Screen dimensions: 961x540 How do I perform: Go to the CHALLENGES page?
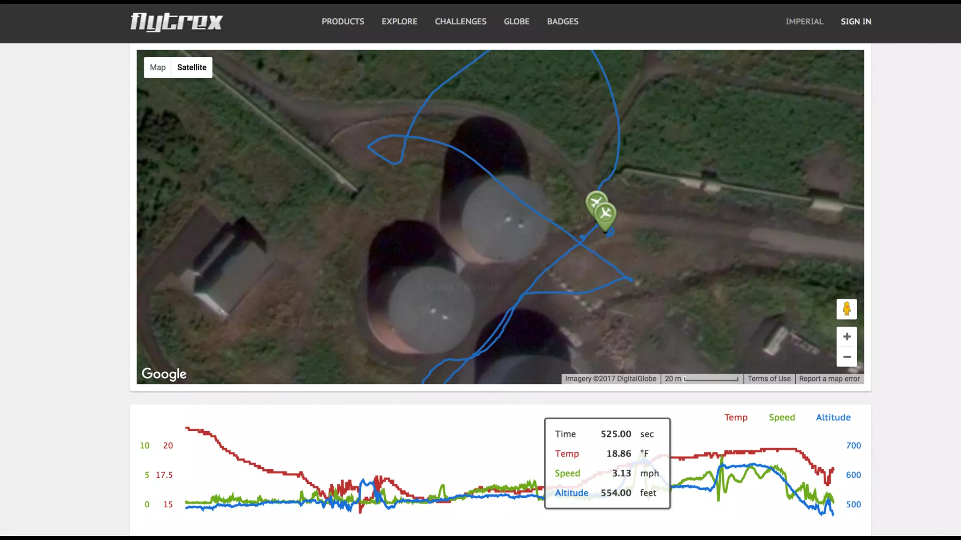tap(460, 22)
